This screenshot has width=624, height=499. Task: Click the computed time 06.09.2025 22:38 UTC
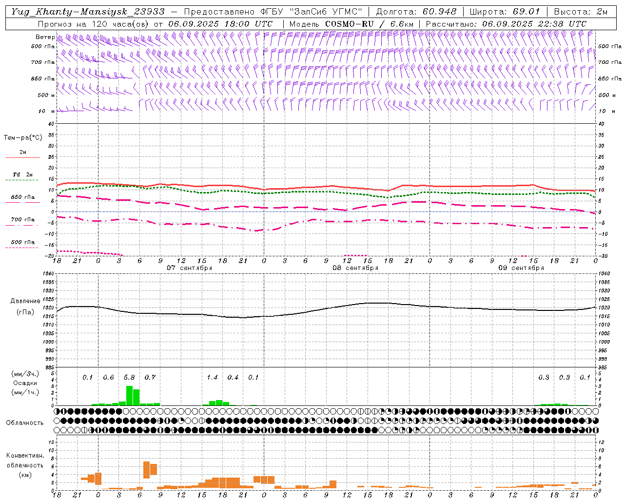tap(534, 24)
